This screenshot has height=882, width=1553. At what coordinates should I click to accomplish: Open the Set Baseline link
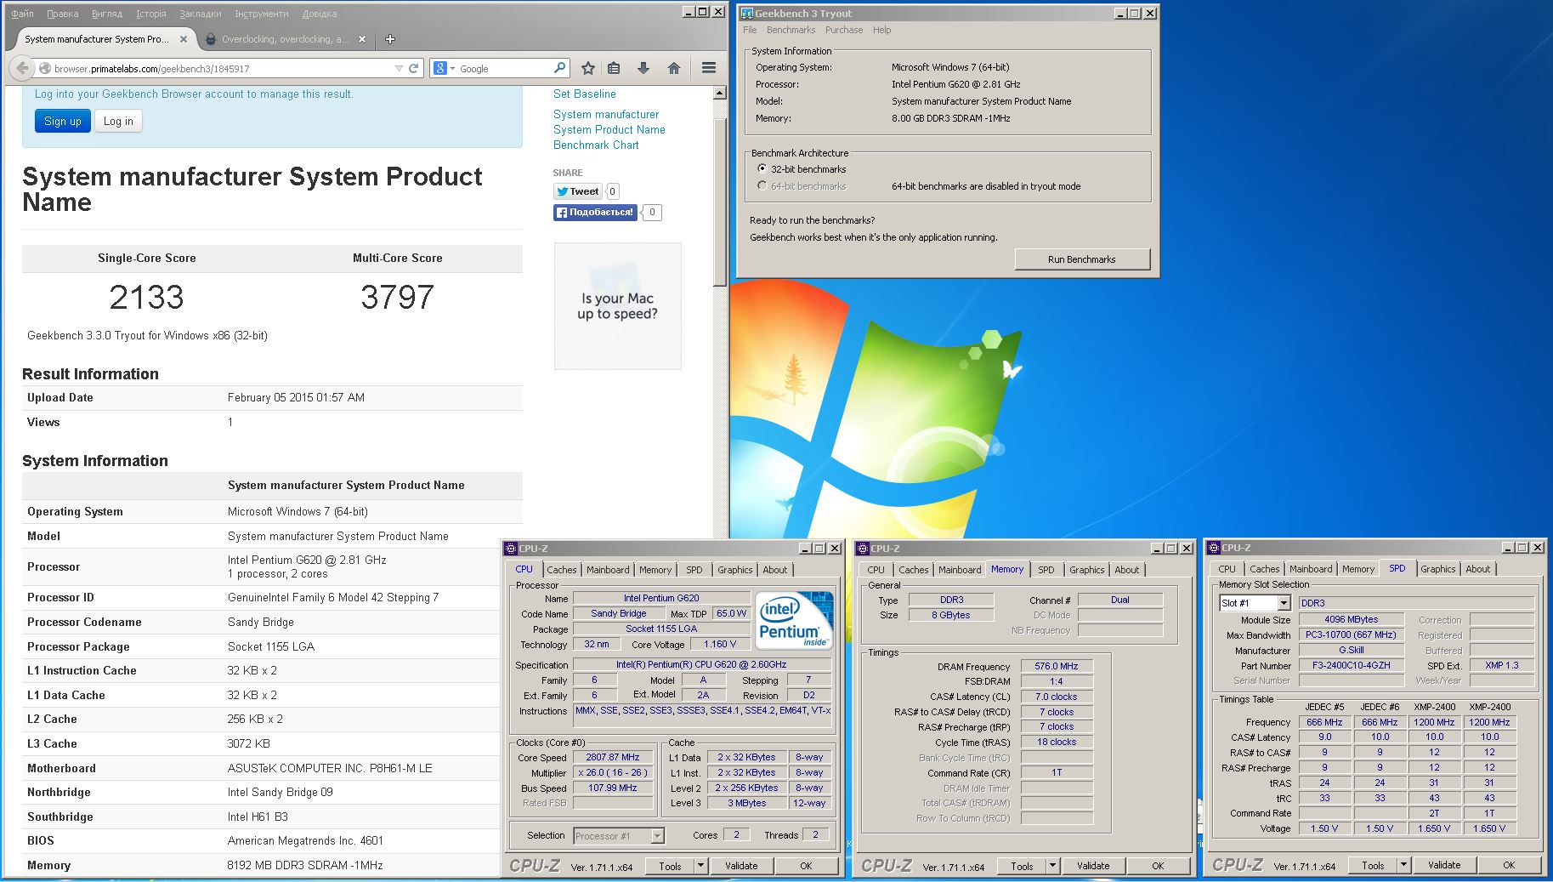click(x=585, y=94)
